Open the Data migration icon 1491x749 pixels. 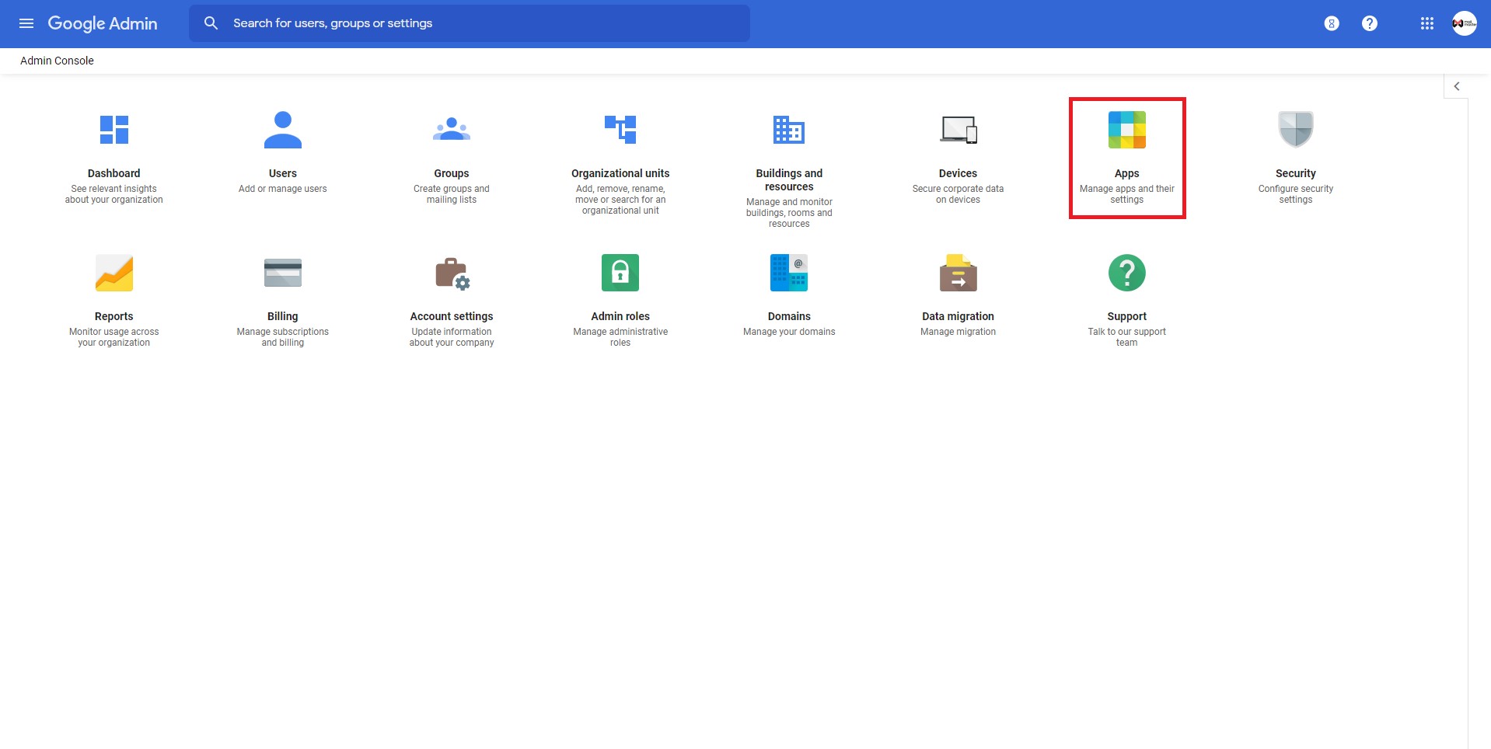(958, 273)
